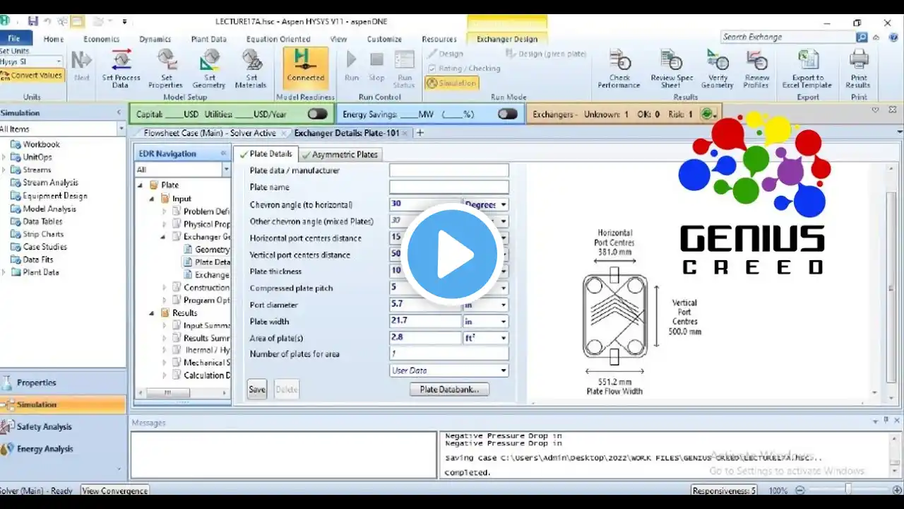Toggle the Energy Savings switch

pos(507,114)
